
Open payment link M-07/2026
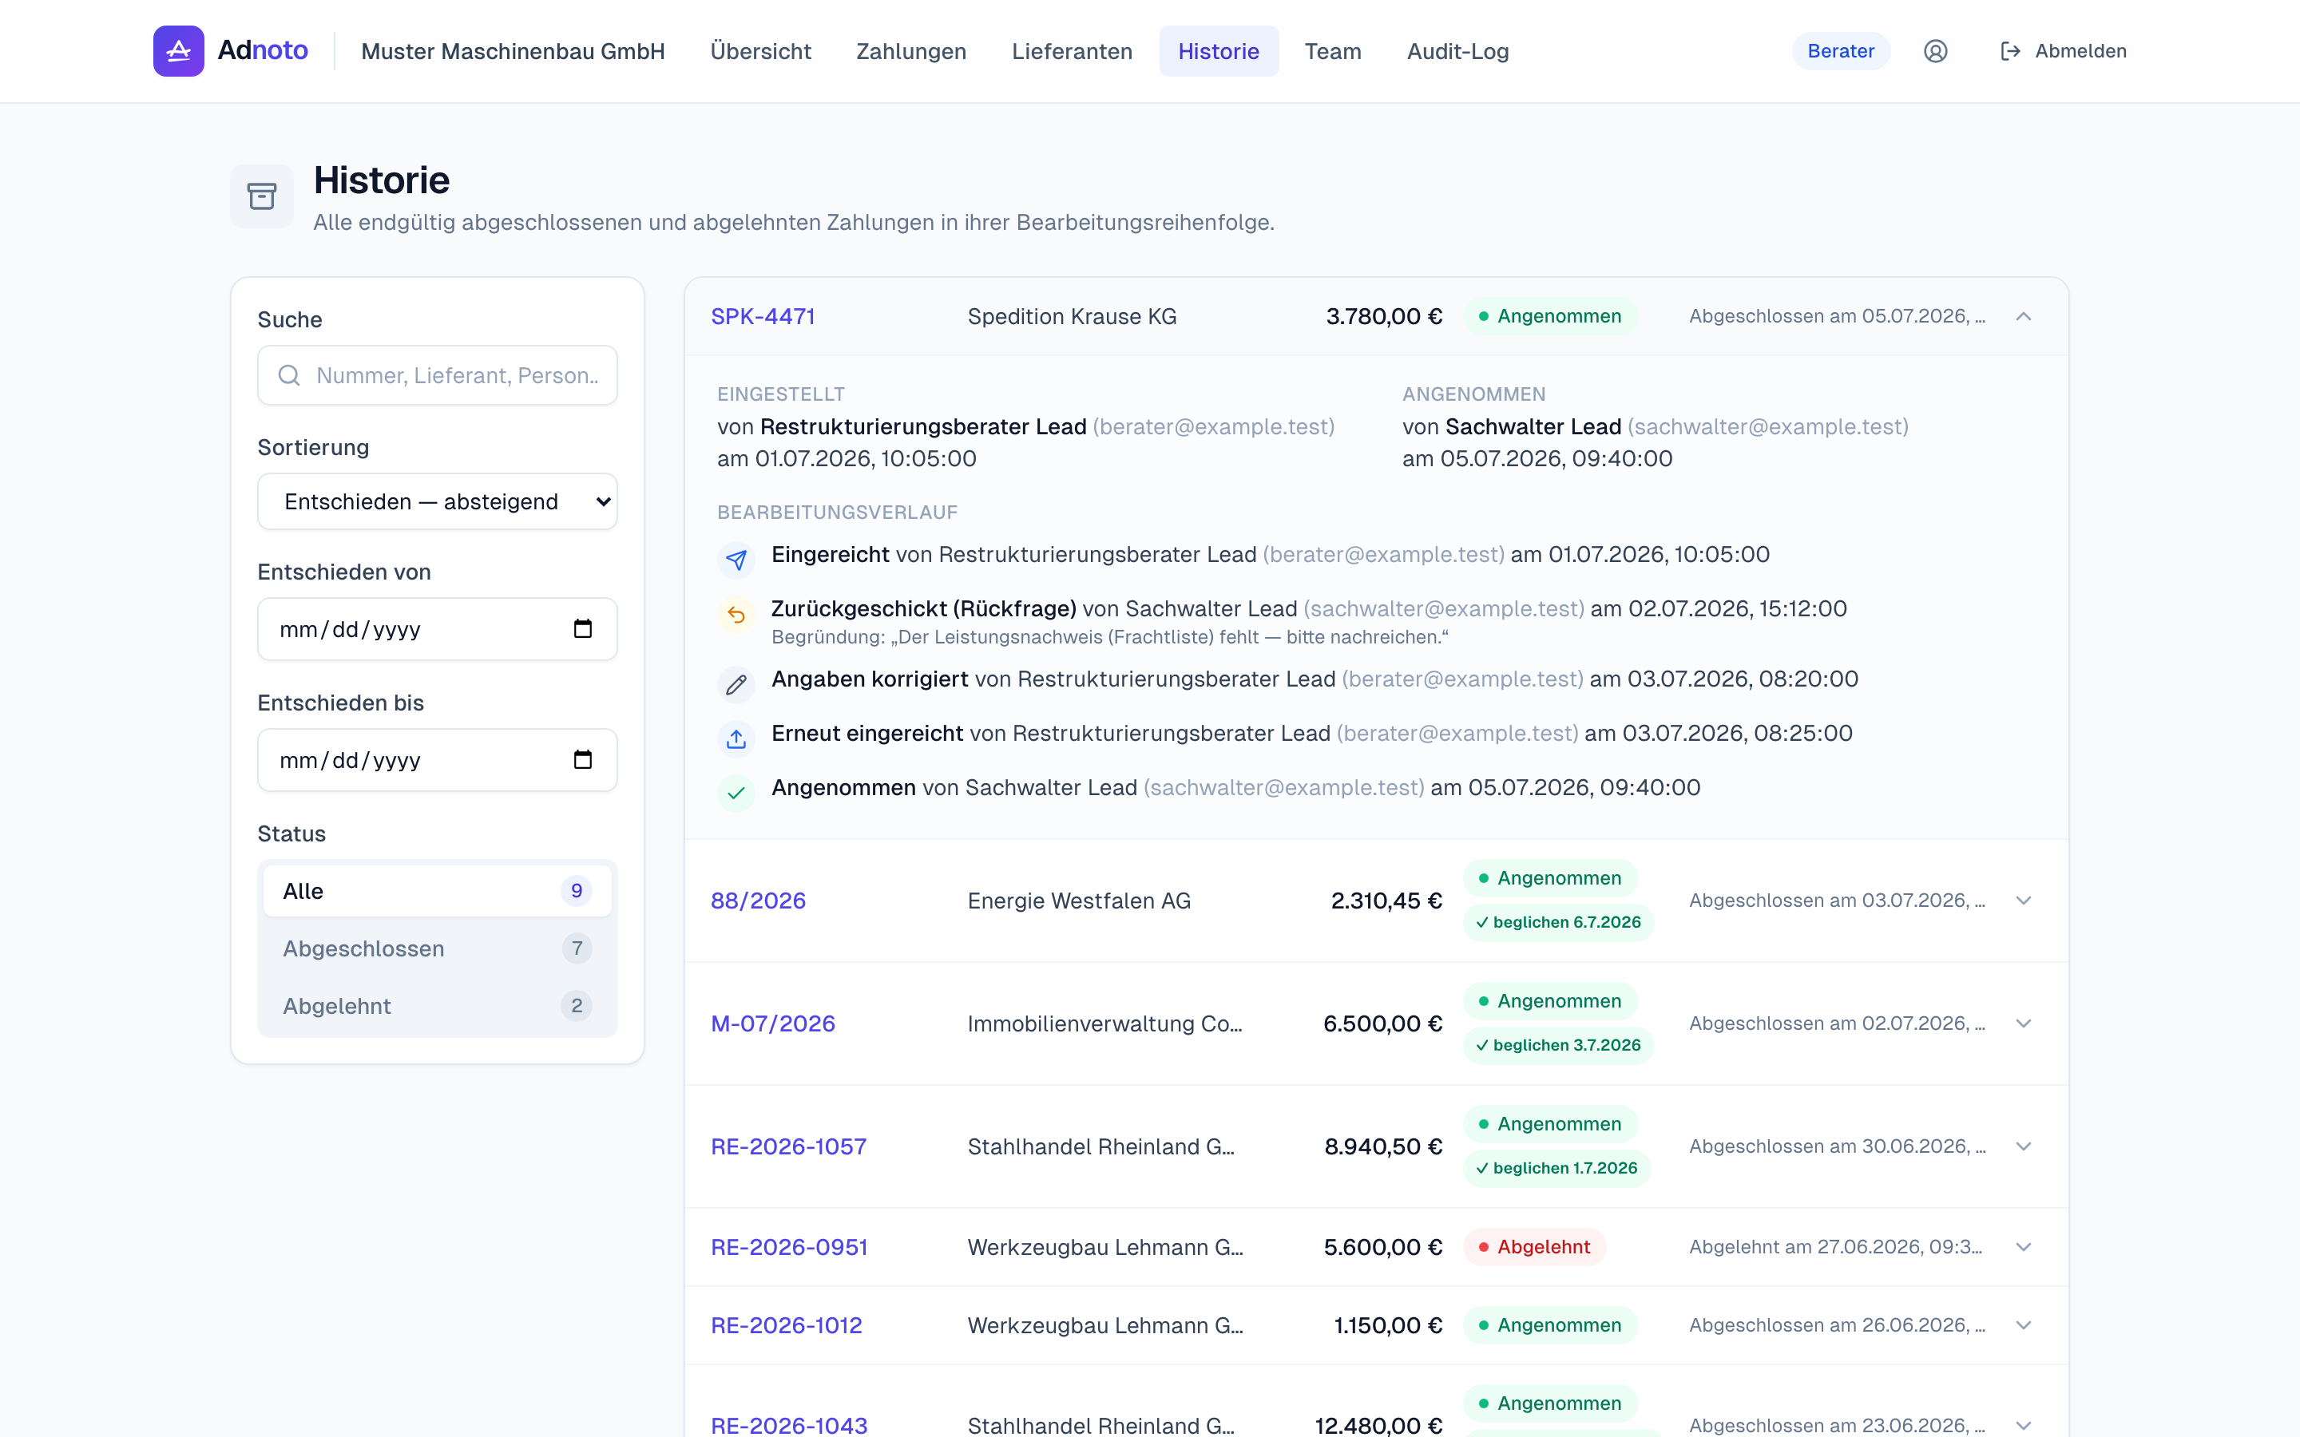pos(773,1023)
